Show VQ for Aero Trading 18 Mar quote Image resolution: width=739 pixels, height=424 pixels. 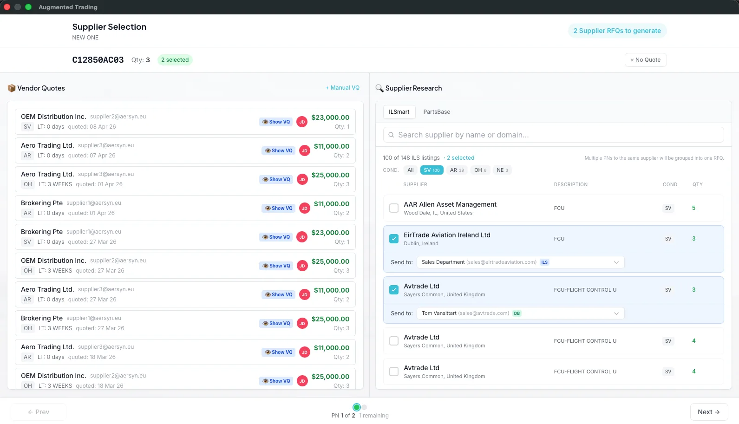tap(278, 352)
